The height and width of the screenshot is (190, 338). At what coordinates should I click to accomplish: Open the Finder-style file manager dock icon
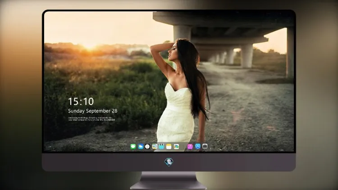(x=155, y=146)
